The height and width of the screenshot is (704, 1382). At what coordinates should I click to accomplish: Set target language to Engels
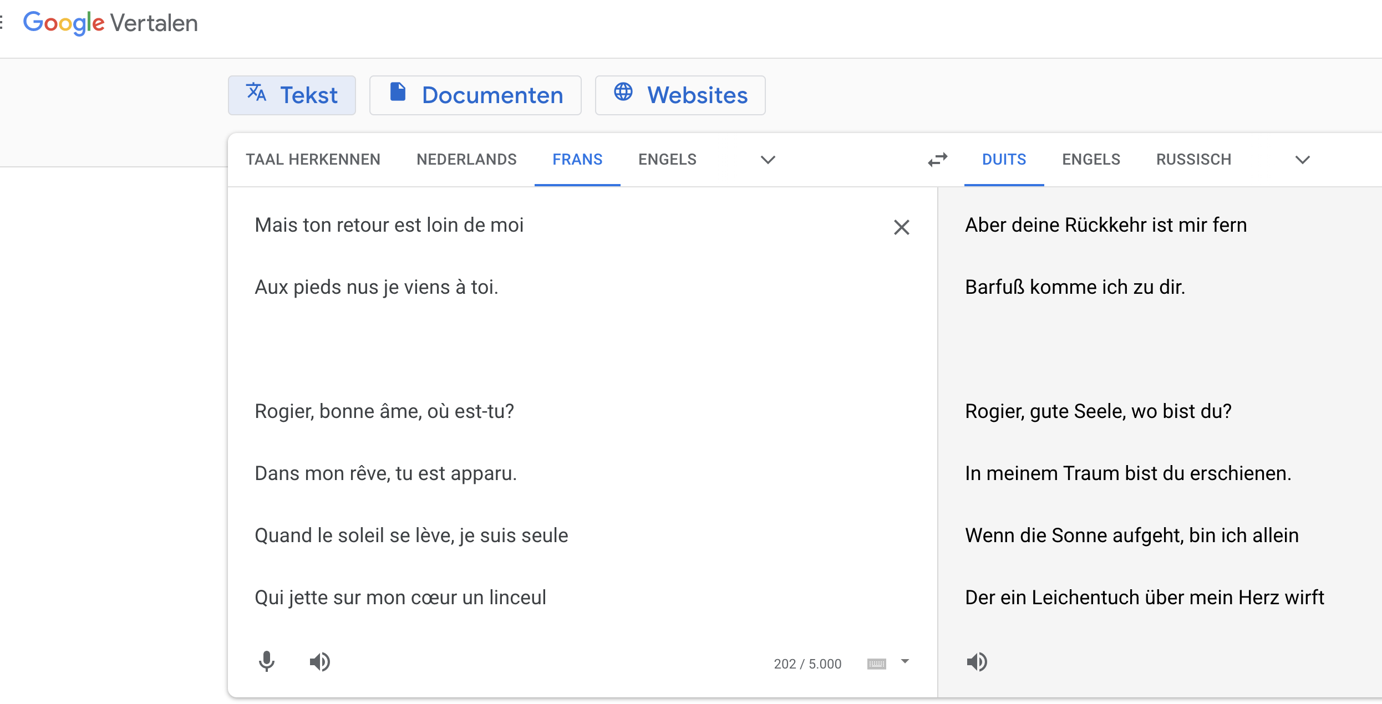point(1091,160)
